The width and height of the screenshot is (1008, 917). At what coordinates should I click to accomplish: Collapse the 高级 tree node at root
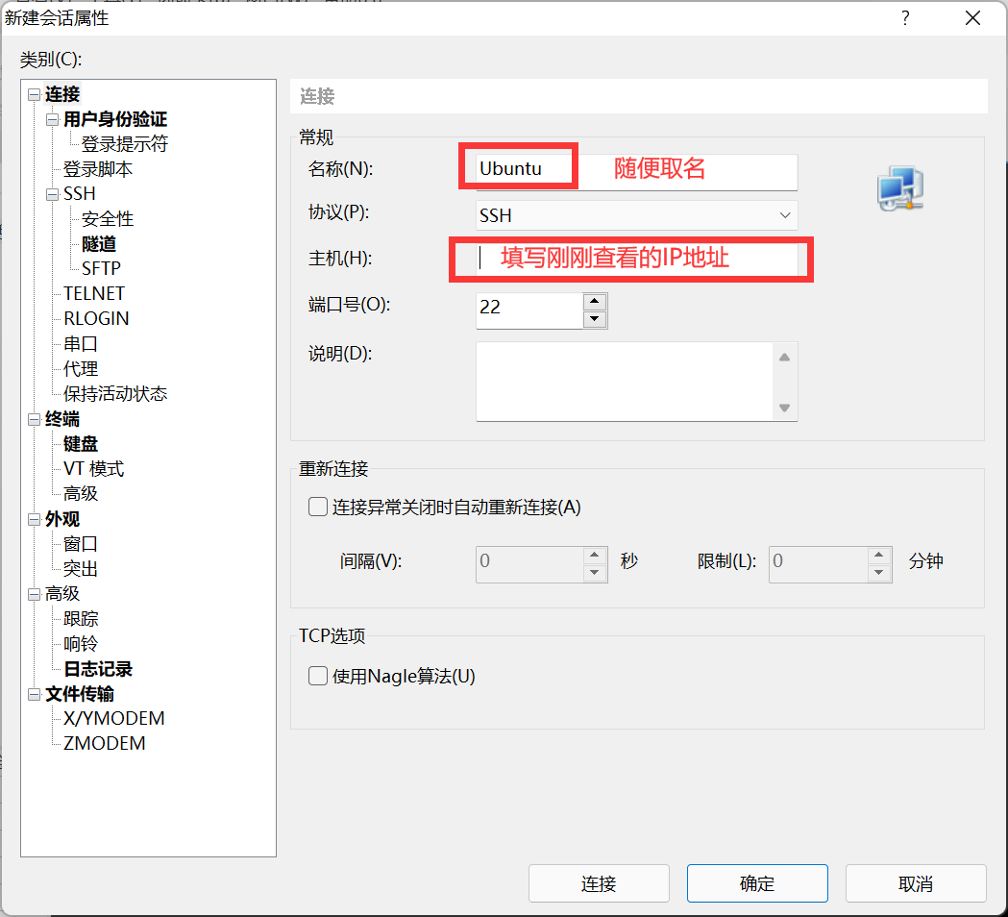(x=34, y=594)
